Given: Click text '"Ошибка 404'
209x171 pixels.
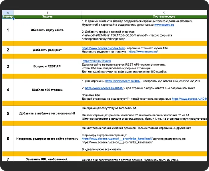Looking at the screenshot, I should coord(91,95).
